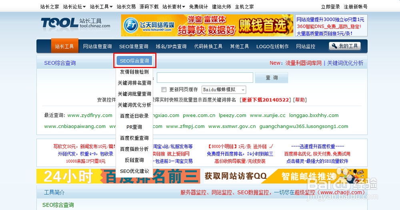400x210 pixels.
Task: Open 站长之家 top link
Action: click(50, 7)
